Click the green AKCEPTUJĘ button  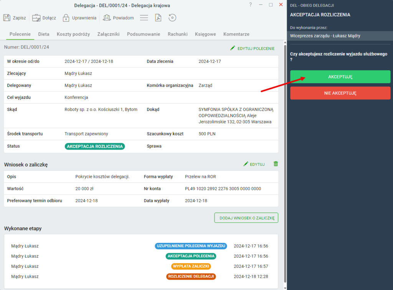click(340, 77)
